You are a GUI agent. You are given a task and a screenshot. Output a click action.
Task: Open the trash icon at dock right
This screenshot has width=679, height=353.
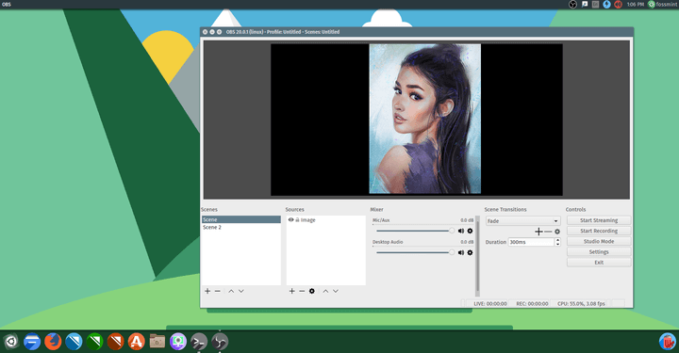click(x=668, y=342)
